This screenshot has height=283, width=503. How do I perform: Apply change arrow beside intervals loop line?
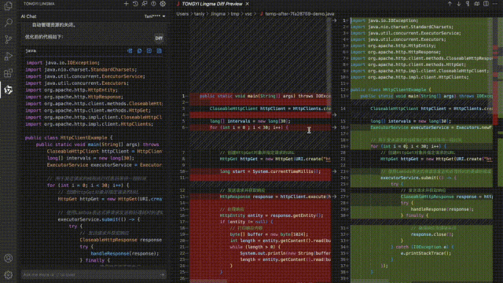click(334, 127)
